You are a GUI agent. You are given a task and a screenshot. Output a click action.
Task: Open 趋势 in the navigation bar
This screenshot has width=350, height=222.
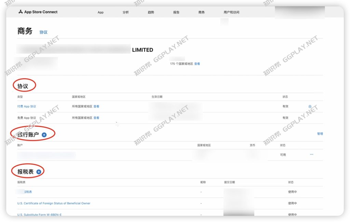151,12
